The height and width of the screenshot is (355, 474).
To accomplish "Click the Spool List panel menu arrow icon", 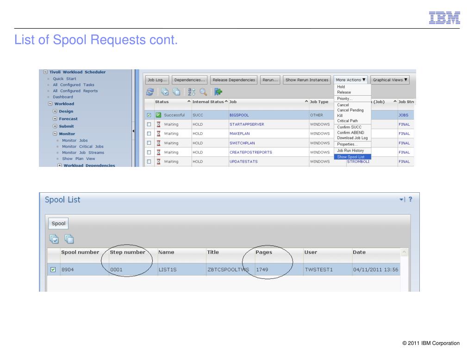I will click(402, 199).
